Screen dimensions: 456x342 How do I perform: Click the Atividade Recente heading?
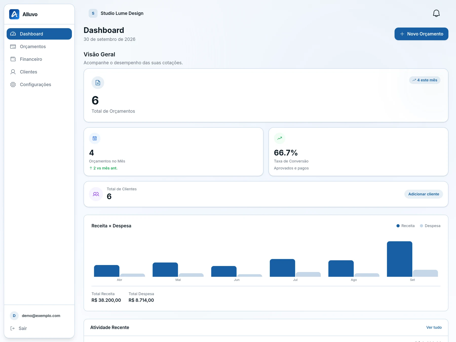click(110, 327)
